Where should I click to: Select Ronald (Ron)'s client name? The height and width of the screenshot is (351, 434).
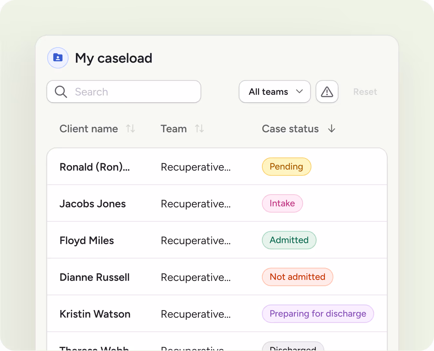(x=94, y=167)
